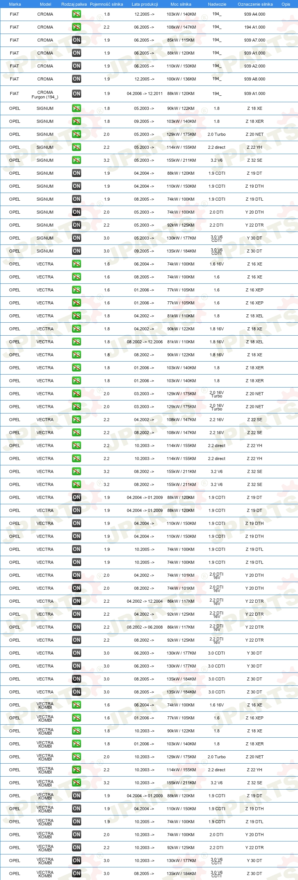Click the Rodzaj paliwa column header

pos(74,4)
